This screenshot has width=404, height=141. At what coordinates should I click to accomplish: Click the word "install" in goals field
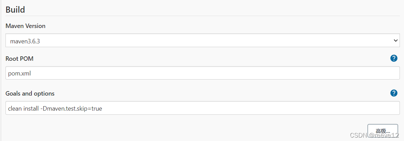[30, 109]
